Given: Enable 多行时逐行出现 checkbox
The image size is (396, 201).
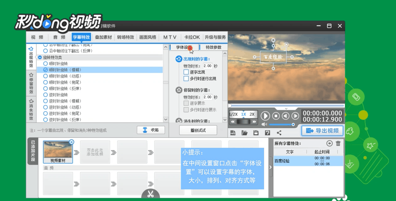Looking at the screenshot, I should point(186,79).
